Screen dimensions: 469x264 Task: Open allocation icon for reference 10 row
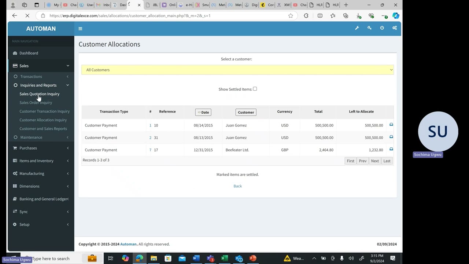click(x=391, y=125)
